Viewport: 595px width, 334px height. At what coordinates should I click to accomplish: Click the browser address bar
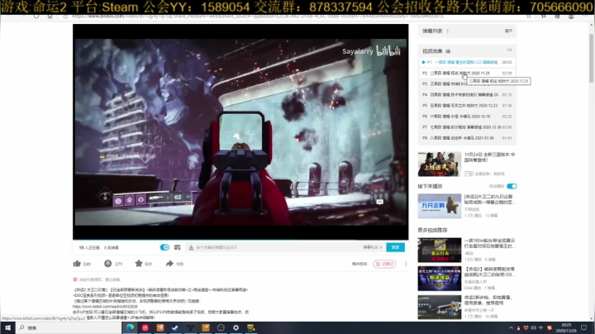(x=296, y=17)
